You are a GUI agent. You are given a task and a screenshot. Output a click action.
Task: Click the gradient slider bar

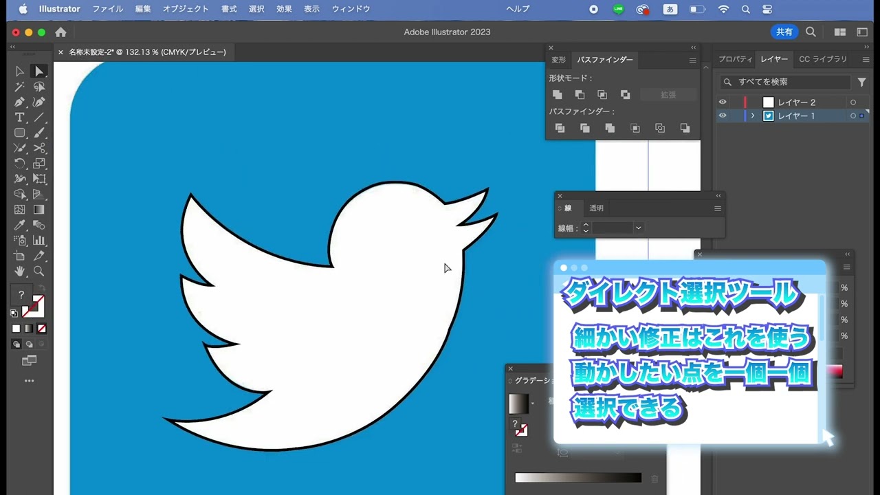point(577,478)
